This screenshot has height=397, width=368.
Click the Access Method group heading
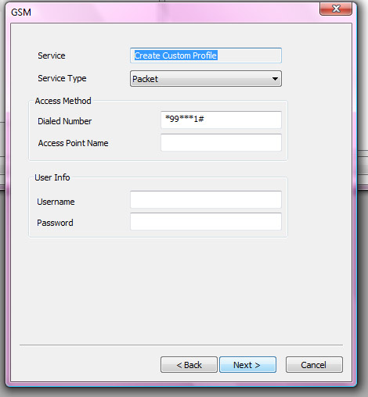[x=63, y=101]
